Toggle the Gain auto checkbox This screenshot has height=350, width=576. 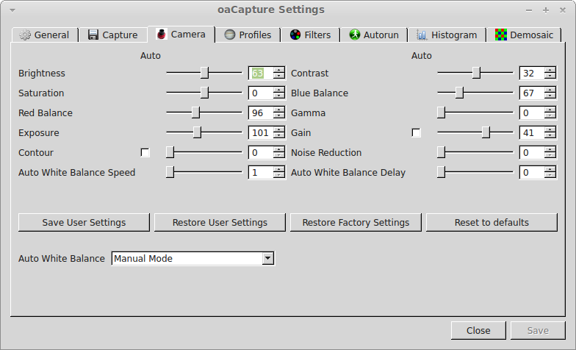point(417,133)
